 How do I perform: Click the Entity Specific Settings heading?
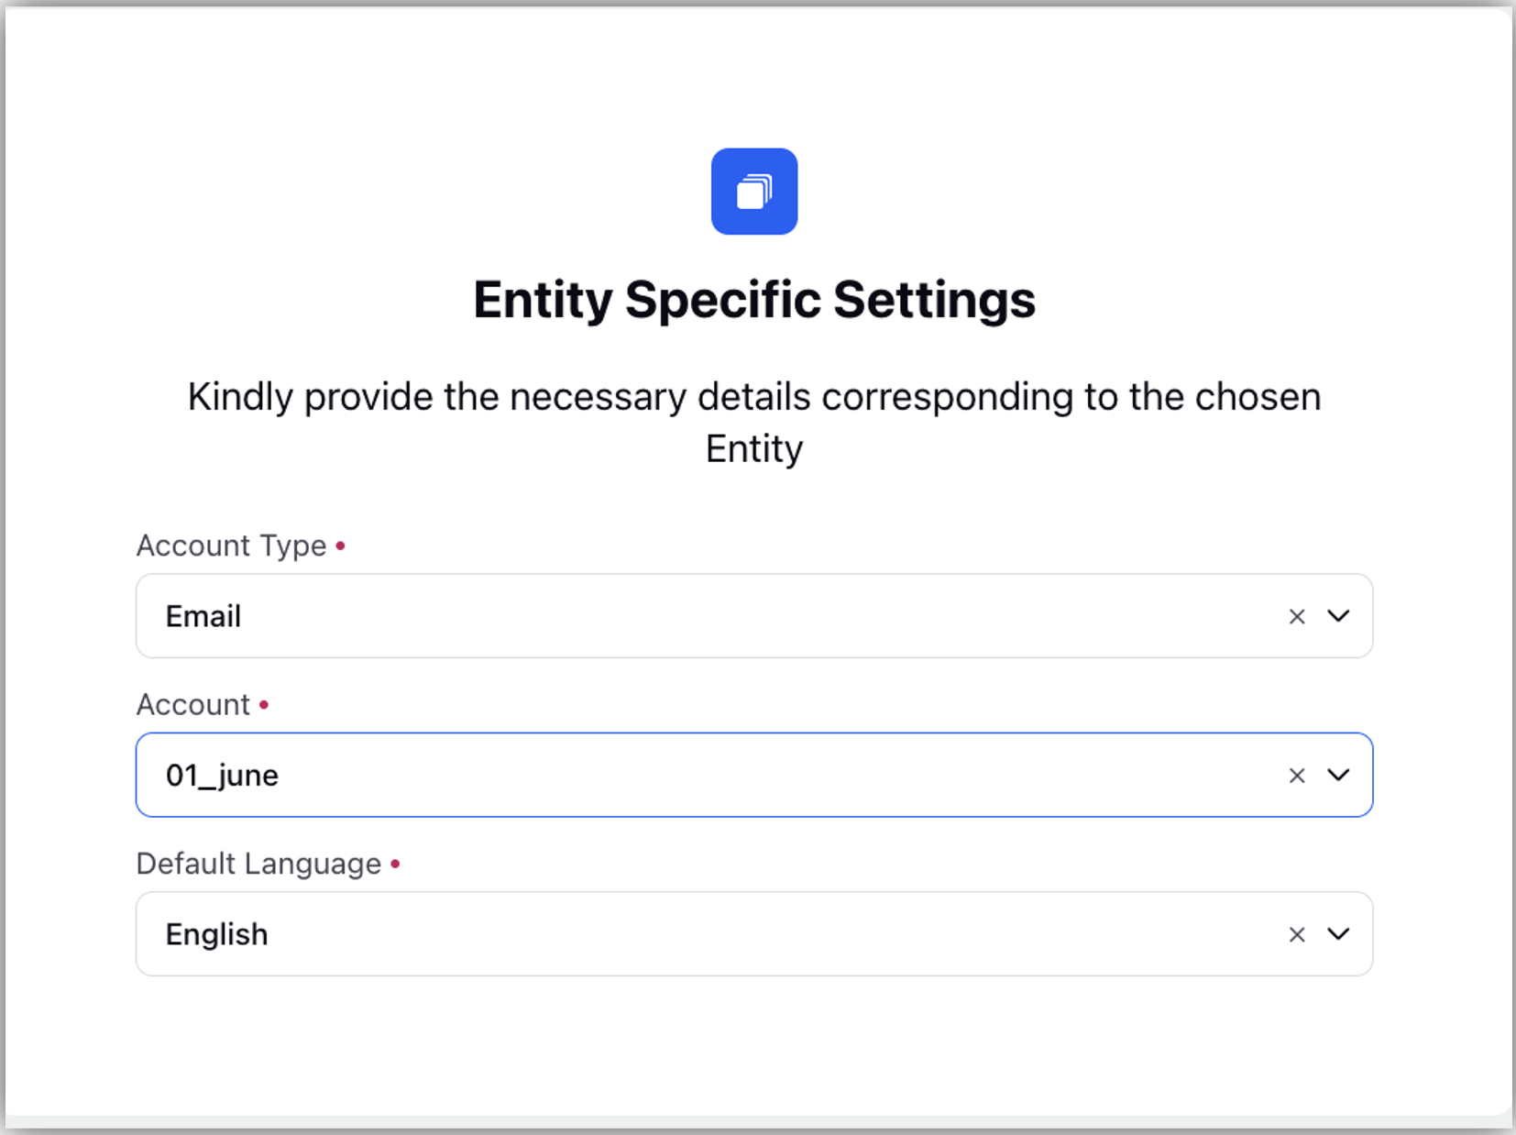pos(754,300)
